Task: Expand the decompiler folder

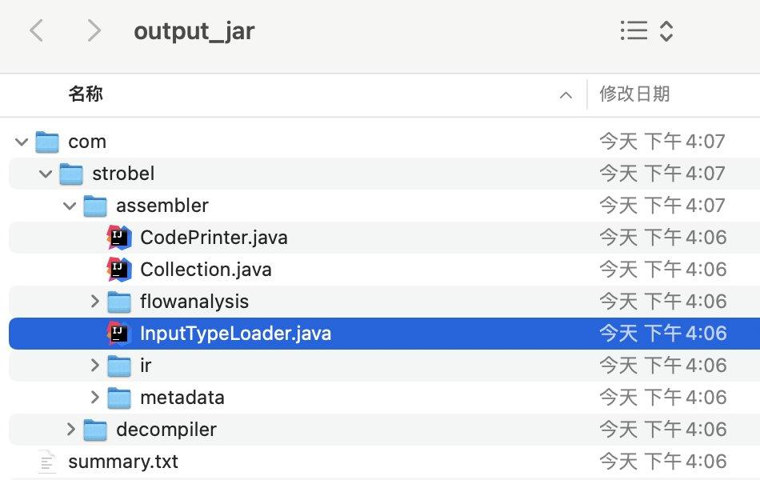Action: (x=70, y=430)
